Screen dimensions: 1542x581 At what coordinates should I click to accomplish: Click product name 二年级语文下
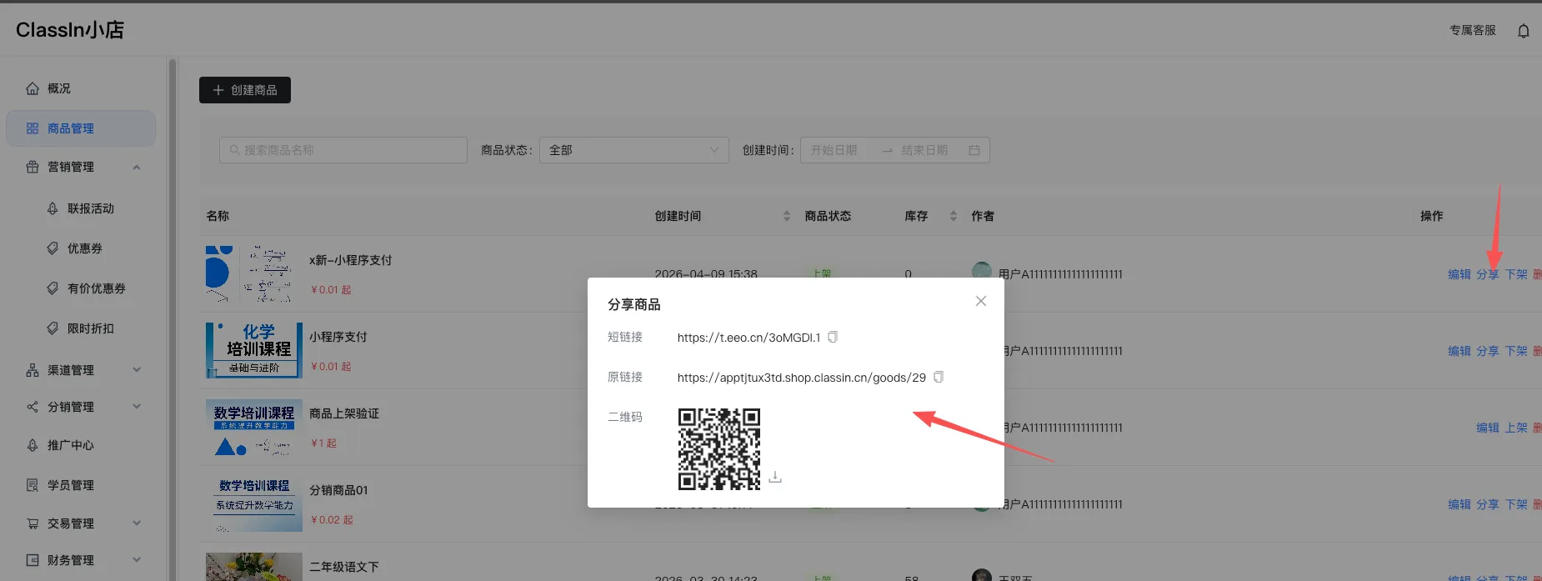pyautogui.click(x=343, y=567)
